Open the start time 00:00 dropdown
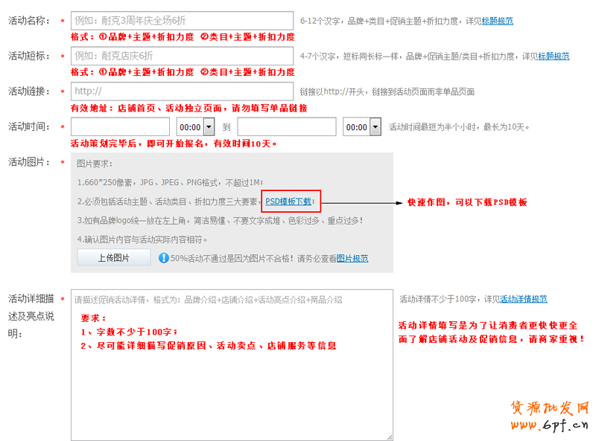This screenshot has height=441, width=596. pyautogui.click(x=197, y=127)
